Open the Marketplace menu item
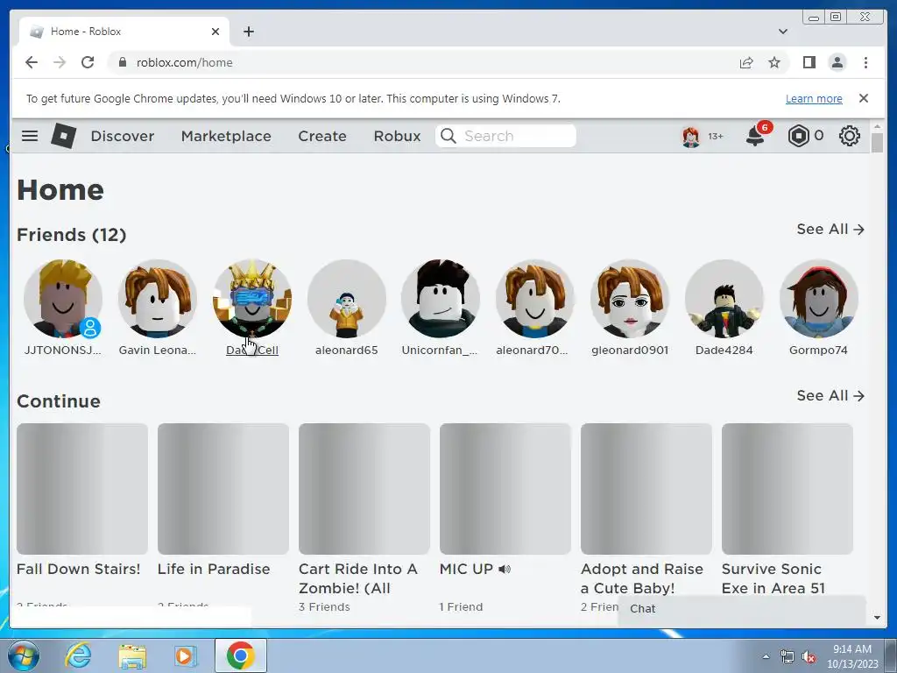The width and height of the screenshot is (897, 673). point(226,136)
